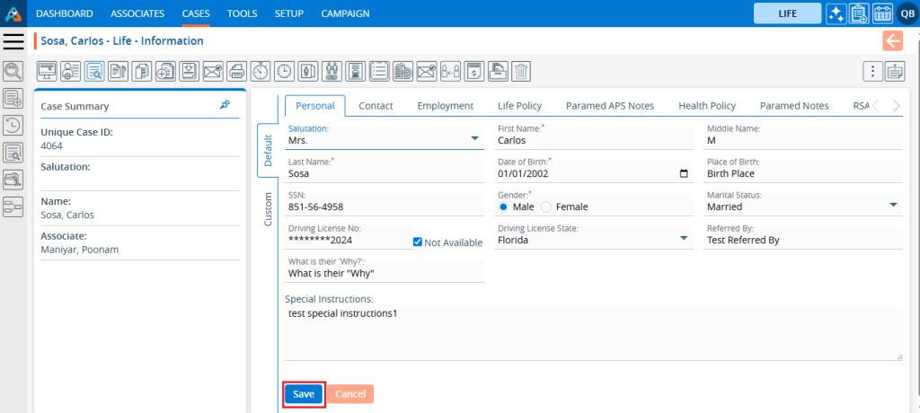Expand the Marital Status dropdown
Screen dimensions: 920x413
893,205
